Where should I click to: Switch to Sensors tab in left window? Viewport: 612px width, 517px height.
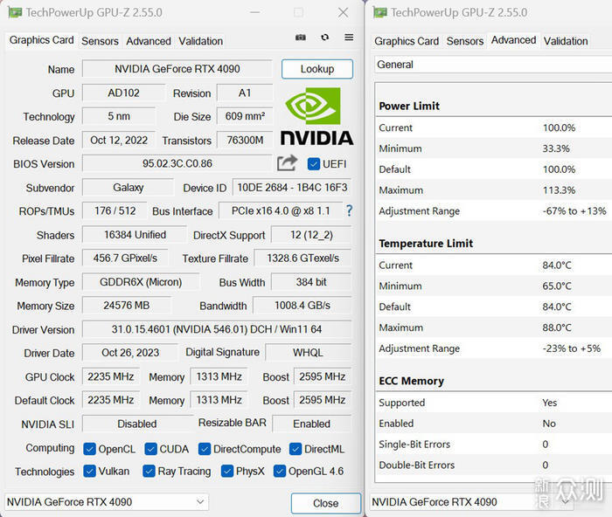click(x=100, y=41)
